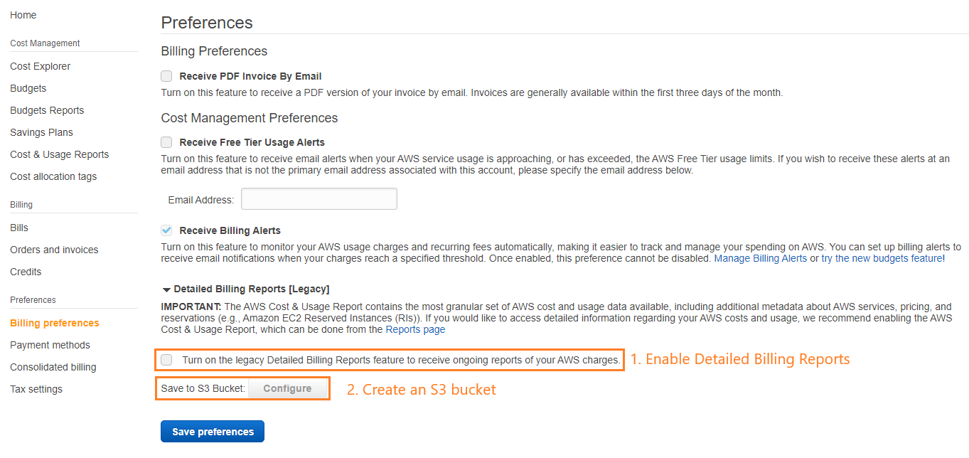Click the Configure S3 bucket button
The image size is (969, 458).
[287, 388]
